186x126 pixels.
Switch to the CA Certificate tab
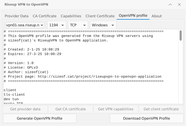pyautogui.click(x=45, y=16)
